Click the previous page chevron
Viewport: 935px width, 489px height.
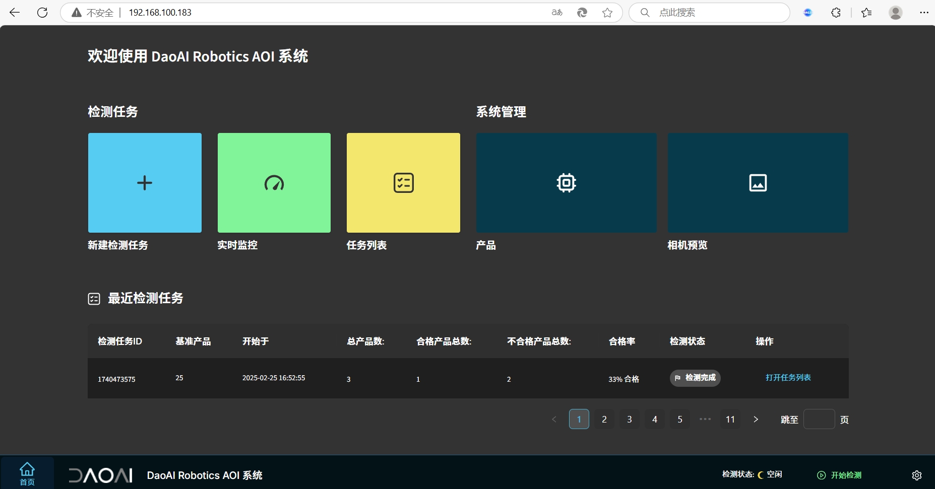tap(554, 419)
